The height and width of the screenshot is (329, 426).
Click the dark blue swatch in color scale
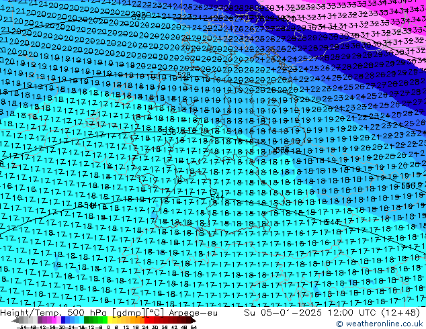pyautogui.click(x=63, y=320)
